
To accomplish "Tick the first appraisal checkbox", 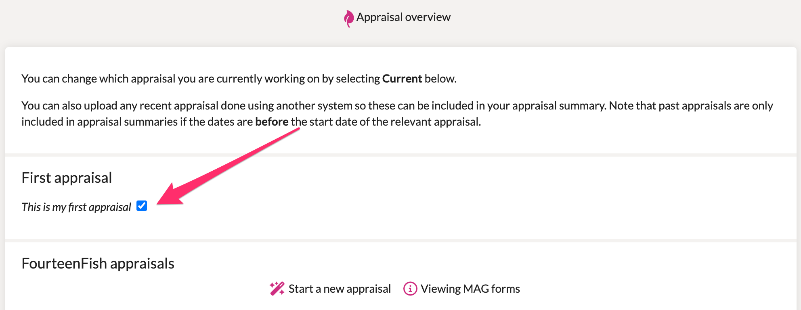I will [x=142, y=206].
